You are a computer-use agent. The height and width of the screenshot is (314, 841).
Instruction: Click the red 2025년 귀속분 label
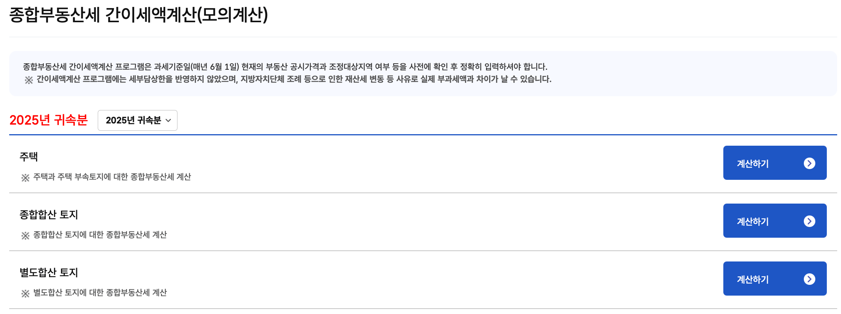click(48, 120)
